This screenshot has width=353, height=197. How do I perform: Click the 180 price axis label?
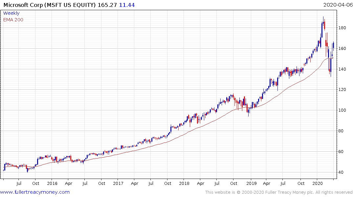342,28
